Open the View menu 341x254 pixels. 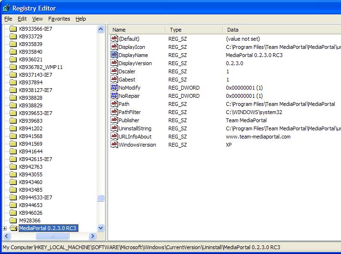pos(37,19)
